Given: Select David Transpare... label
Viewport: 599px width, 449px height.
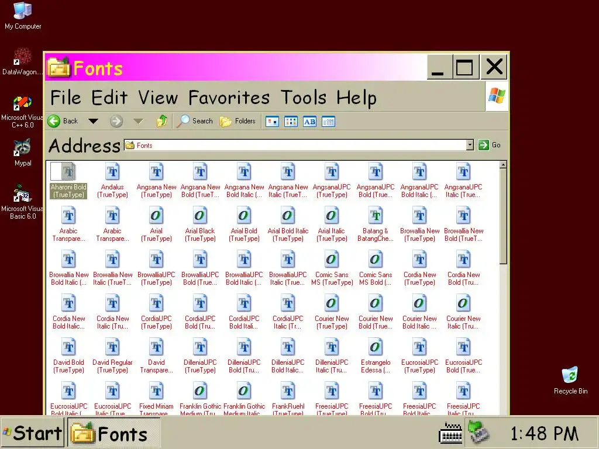Looking at the screenshot, I should point(156,367).
